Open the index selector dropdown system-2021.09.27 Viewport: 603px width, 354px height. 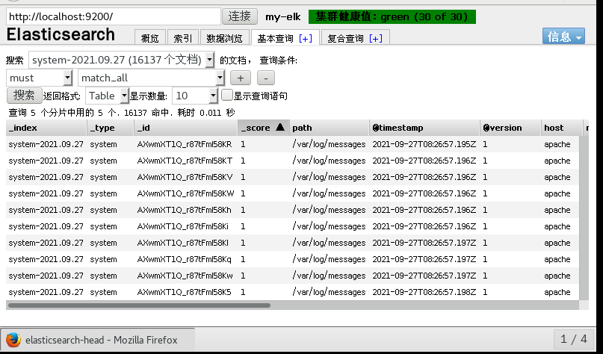(122, 60)
